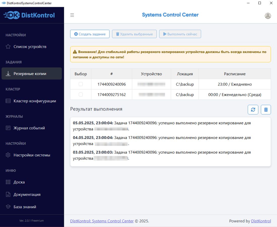This screenshot has width=277, height=227.
Task: Open the DistKontrol: Systems Control Center footer link
Action: coord(102,221)
